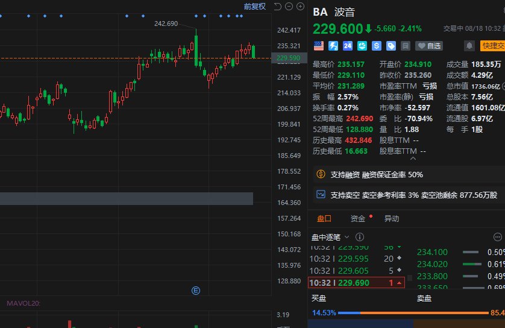Click the 买盘 label
The image size is (505, 328).
coord(319,298)
